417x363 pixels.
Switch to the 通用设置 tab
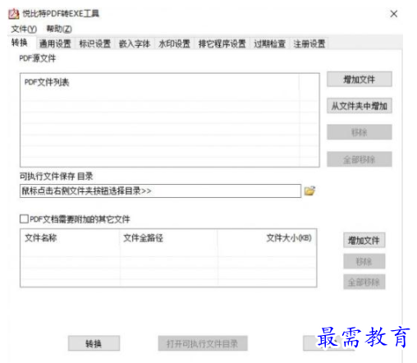55,44
